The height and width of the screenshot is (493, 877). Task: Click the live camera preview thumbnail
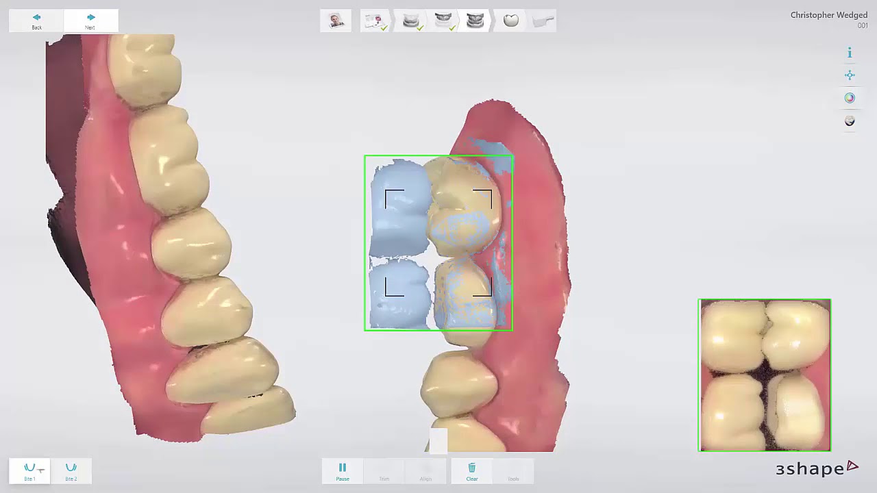coord(765,375)
